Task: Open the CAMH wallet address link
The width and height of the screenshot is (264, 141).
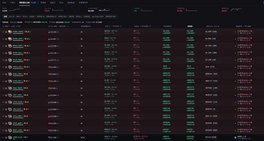Action: 18,32
